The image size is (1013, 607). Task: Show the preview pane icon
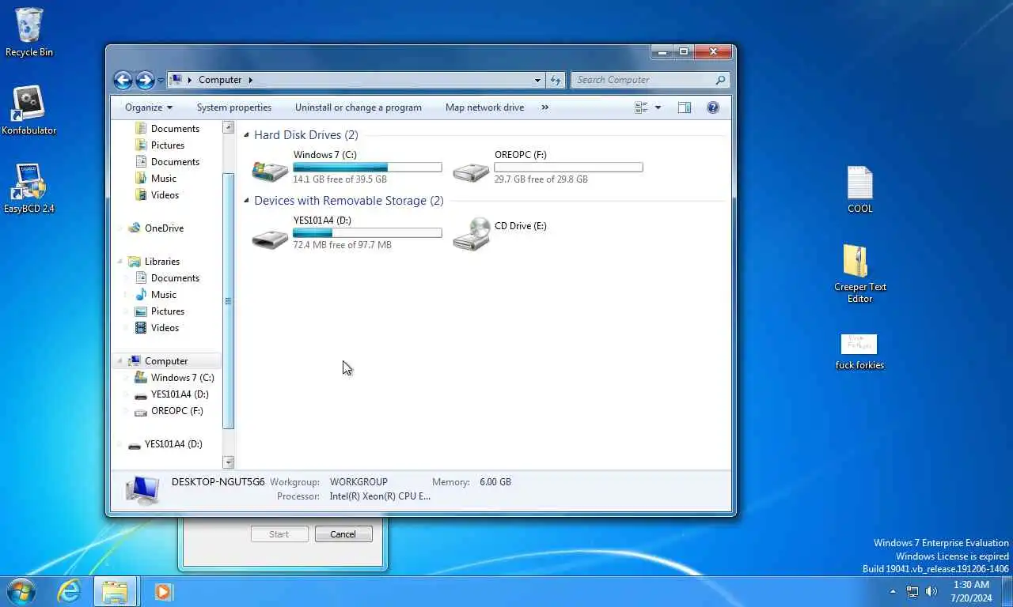(x=685, y=107)
